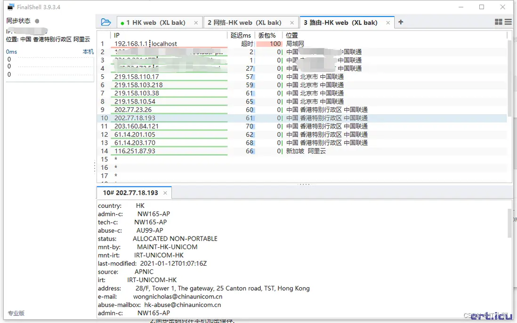Select hop 14 with IP 116.251.87.93
The height and width of the screenshot is (323, 517).
tap(302, 151)
